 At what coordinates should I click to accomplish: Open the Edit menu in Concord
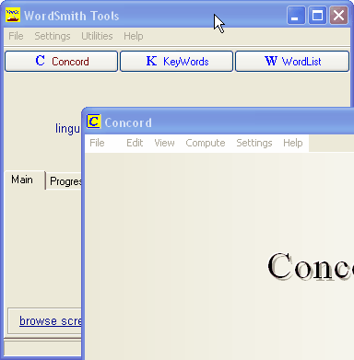[135, 143]
